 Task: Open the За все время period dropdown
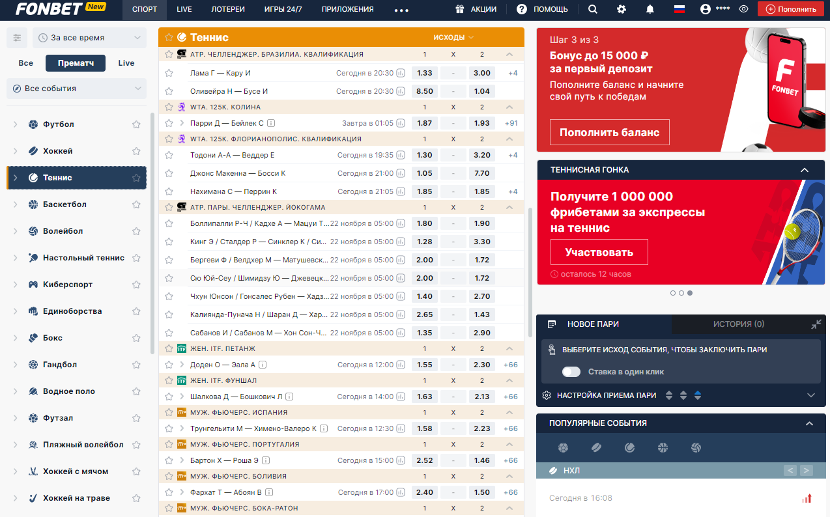click(x=89, y=38)
